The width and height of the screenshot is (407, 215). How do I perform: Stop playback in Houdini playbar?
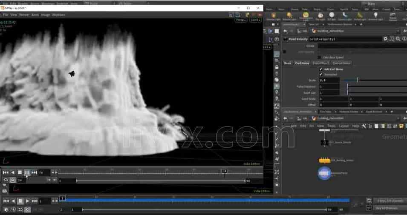(20, 201)
